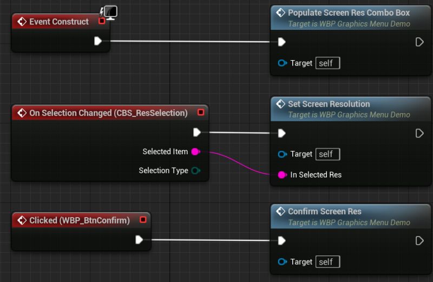Image resolution: width=433 pixels, height=282 pixels.
Task: Click the Event Construct execution output pin
Action: coord(98,41)
